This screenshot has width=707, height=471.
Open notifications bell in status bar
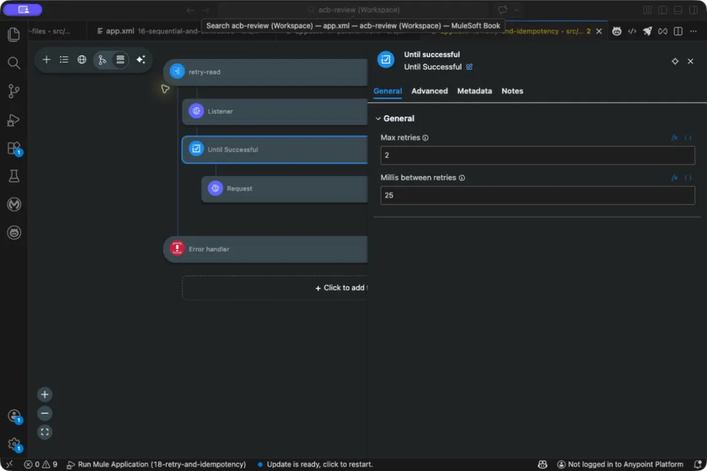698,464
